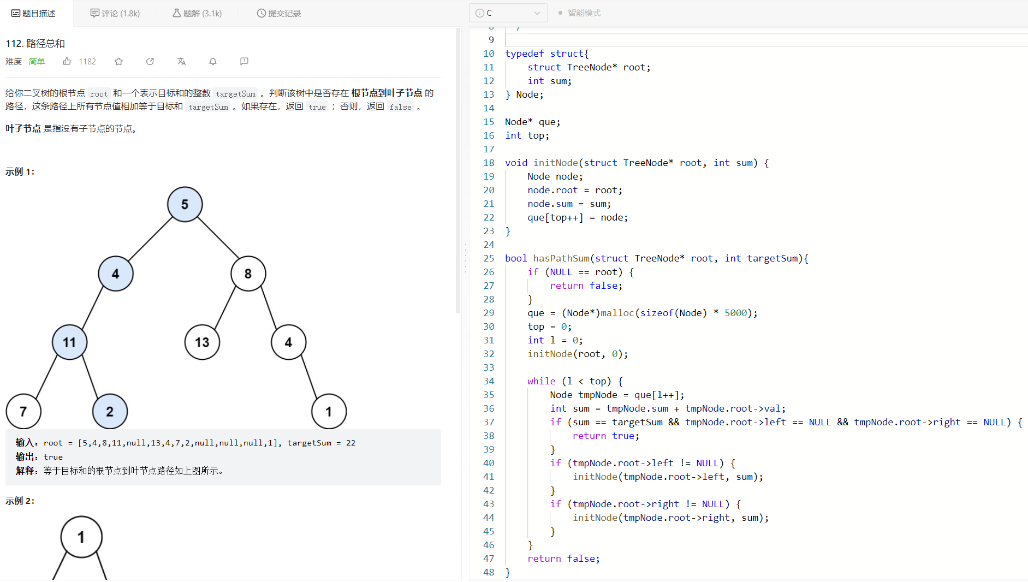The width and height of the screenshot is (1028, 582).
Task: Click the 简单 difficulty label
Action: pyautogui.click(x=37, y=61)
